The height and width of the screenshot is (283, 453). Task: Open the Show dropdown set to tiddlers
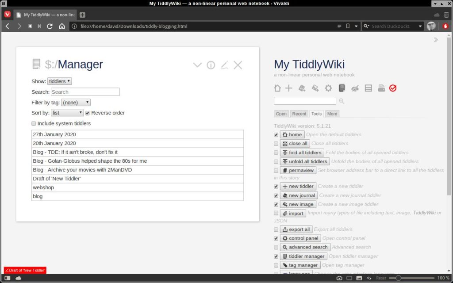60,81
